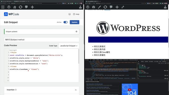
Task: Click the snippet title input field
Action: click(42, 40)
